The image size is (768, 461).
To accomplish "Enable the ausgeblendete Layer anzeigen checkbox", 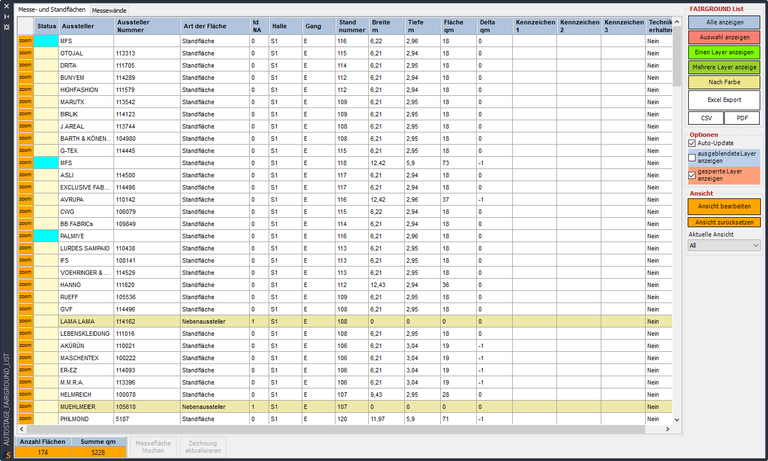I will [692, 157].
